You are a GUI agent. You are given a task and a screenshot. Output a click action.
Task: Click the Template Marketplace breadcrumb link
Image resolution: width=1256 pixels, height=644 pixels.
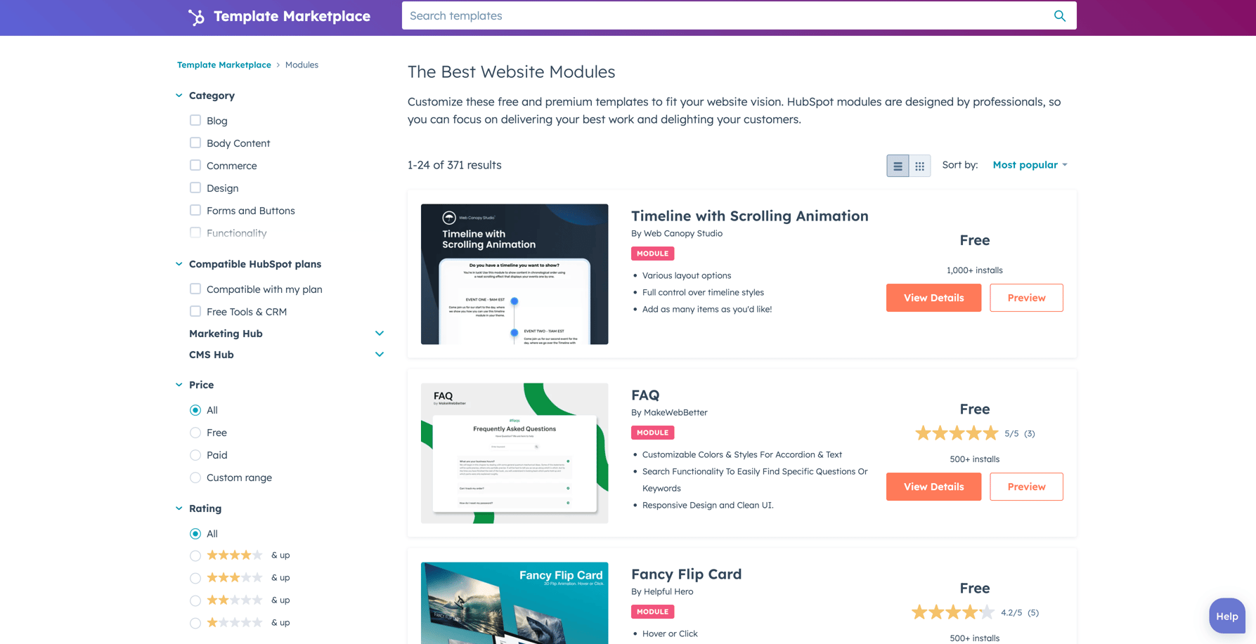(224, 65)
